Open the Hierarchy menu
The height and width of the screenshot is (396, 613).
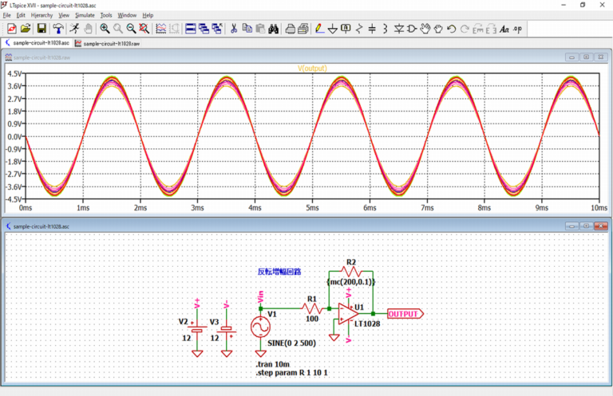click(42, 15)
